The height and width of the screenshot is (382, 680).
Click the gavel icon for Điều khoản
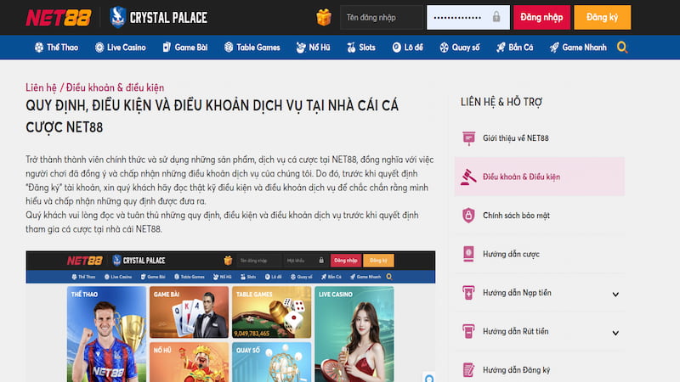pyautogui.click(x=468, y=177)
